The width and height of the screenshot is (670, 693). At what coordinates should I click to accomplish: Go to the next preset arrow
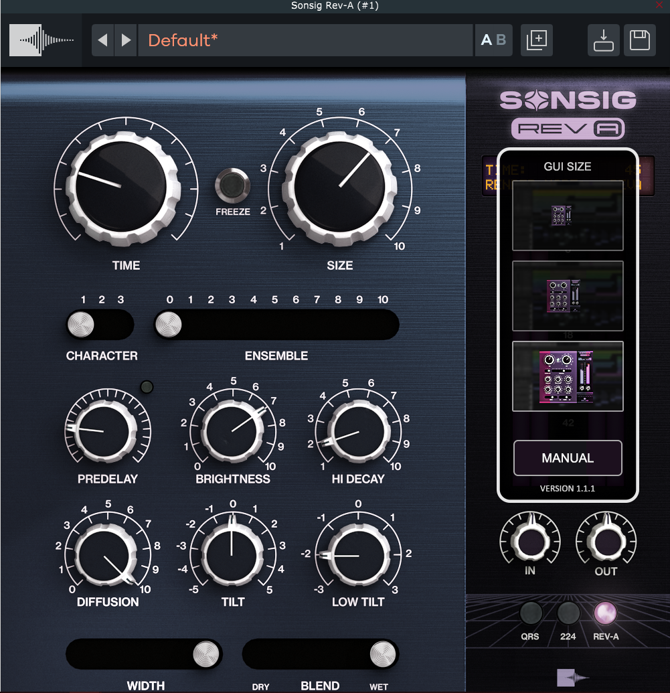coord(126,41)
